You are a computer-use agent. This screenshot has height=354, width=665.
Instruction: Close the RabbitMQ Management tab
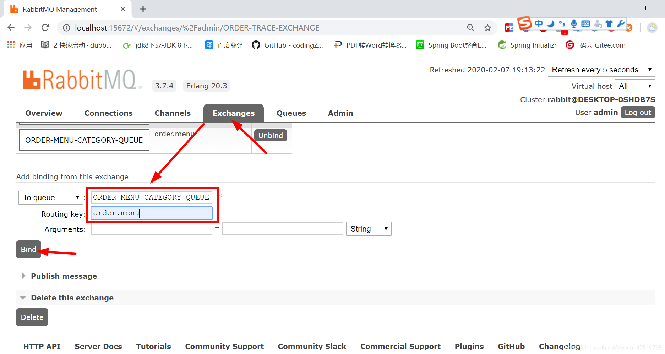click(123, 9)
